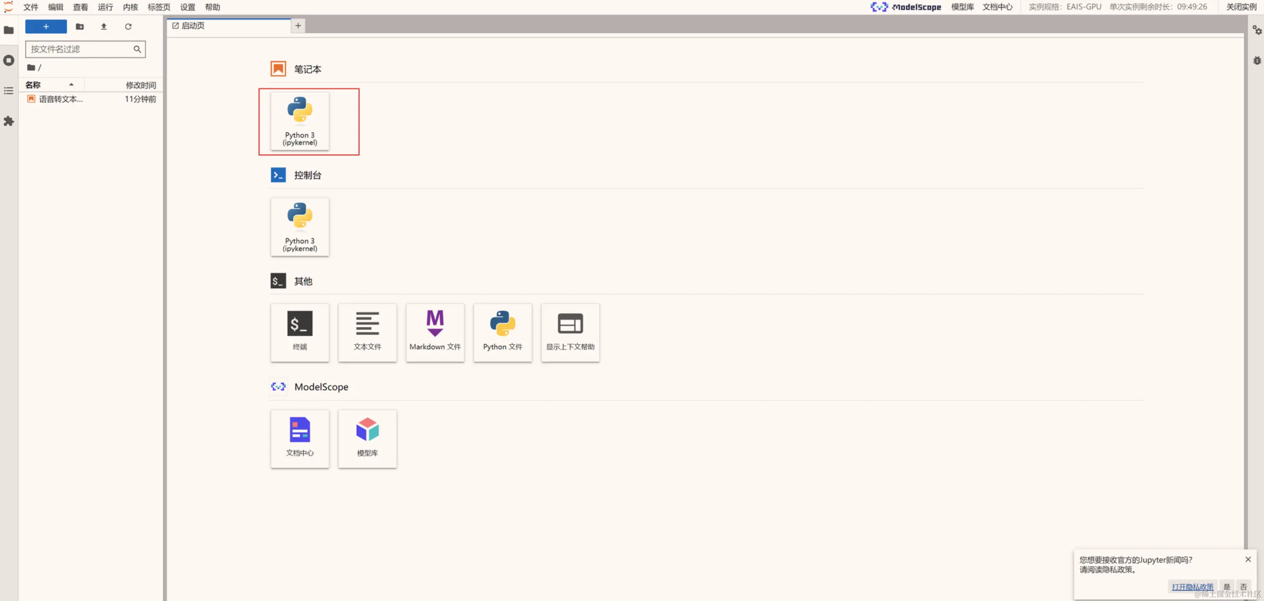Open Python 3 notebook launcher card
Image resolution: width=1264 pixels, height=601 pixels.
click(x=300, y=121)
